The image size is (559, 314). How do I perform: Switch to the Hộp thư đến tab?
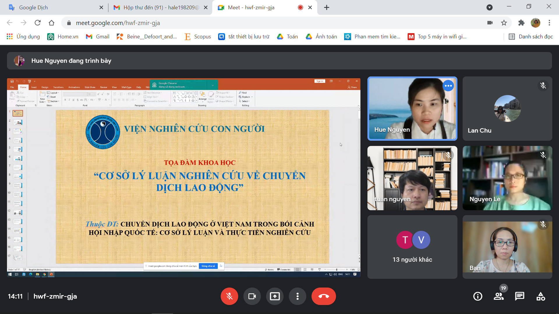157,8
